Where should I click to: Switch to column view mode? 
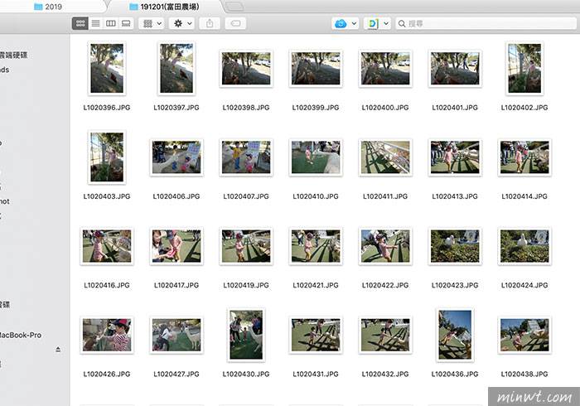click(x=110, y=24)
